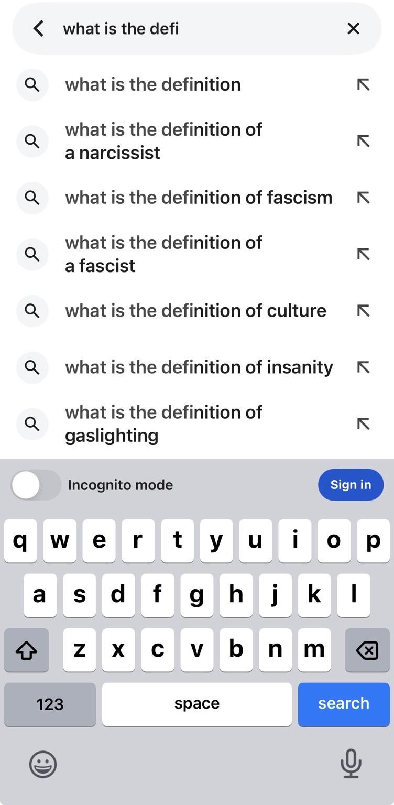The height and width of the screenshot is (805, 394).
Task: Select suggestion 'what is the definition'
Action: (x=152, y=84)
